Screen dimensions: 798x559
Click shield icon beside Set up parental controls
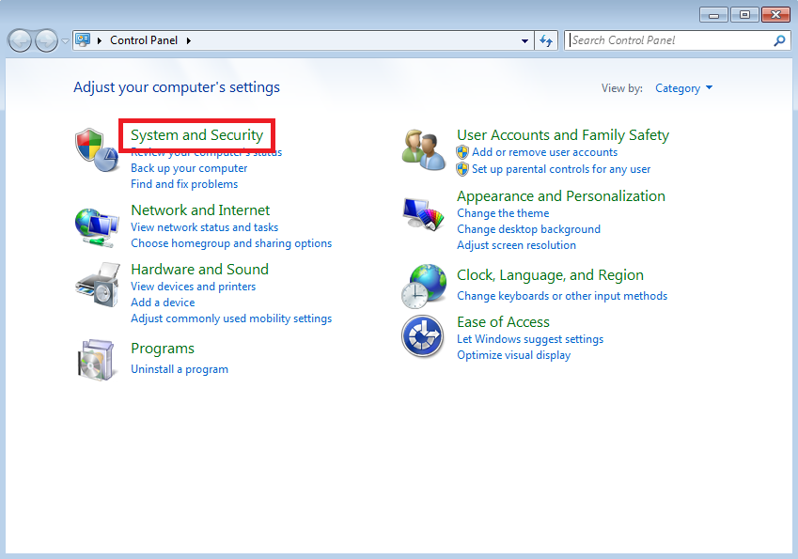[x=462, y=169]
